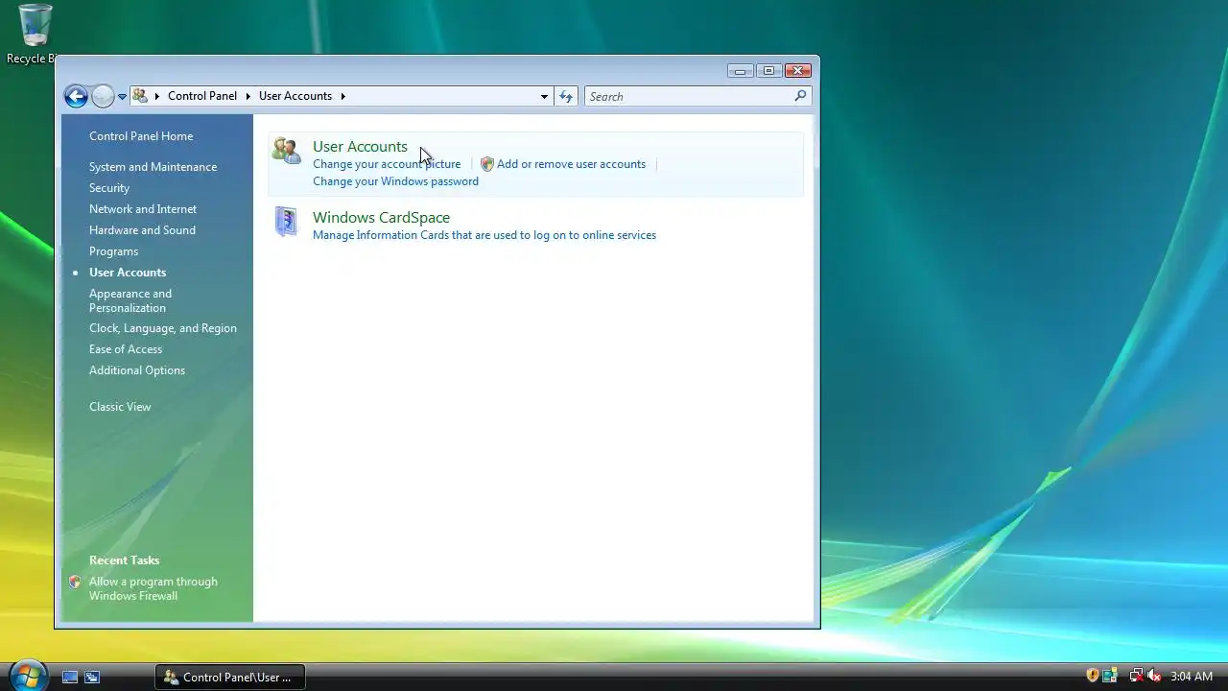Open Ease of Access category
Viewport: 1228px width, 691px height.
pyautogui.click(x=126, y=349)
